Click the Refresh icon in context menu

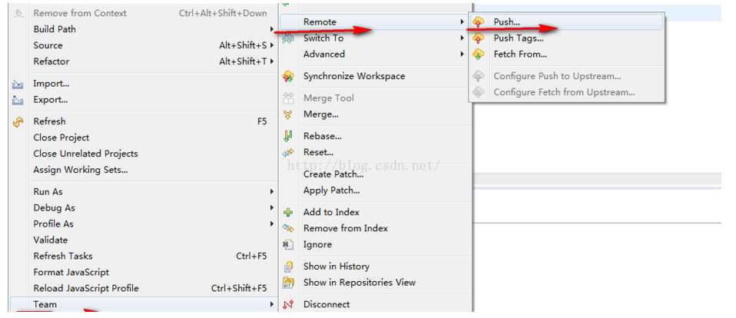pyautogui.click(x=18, y=121)
